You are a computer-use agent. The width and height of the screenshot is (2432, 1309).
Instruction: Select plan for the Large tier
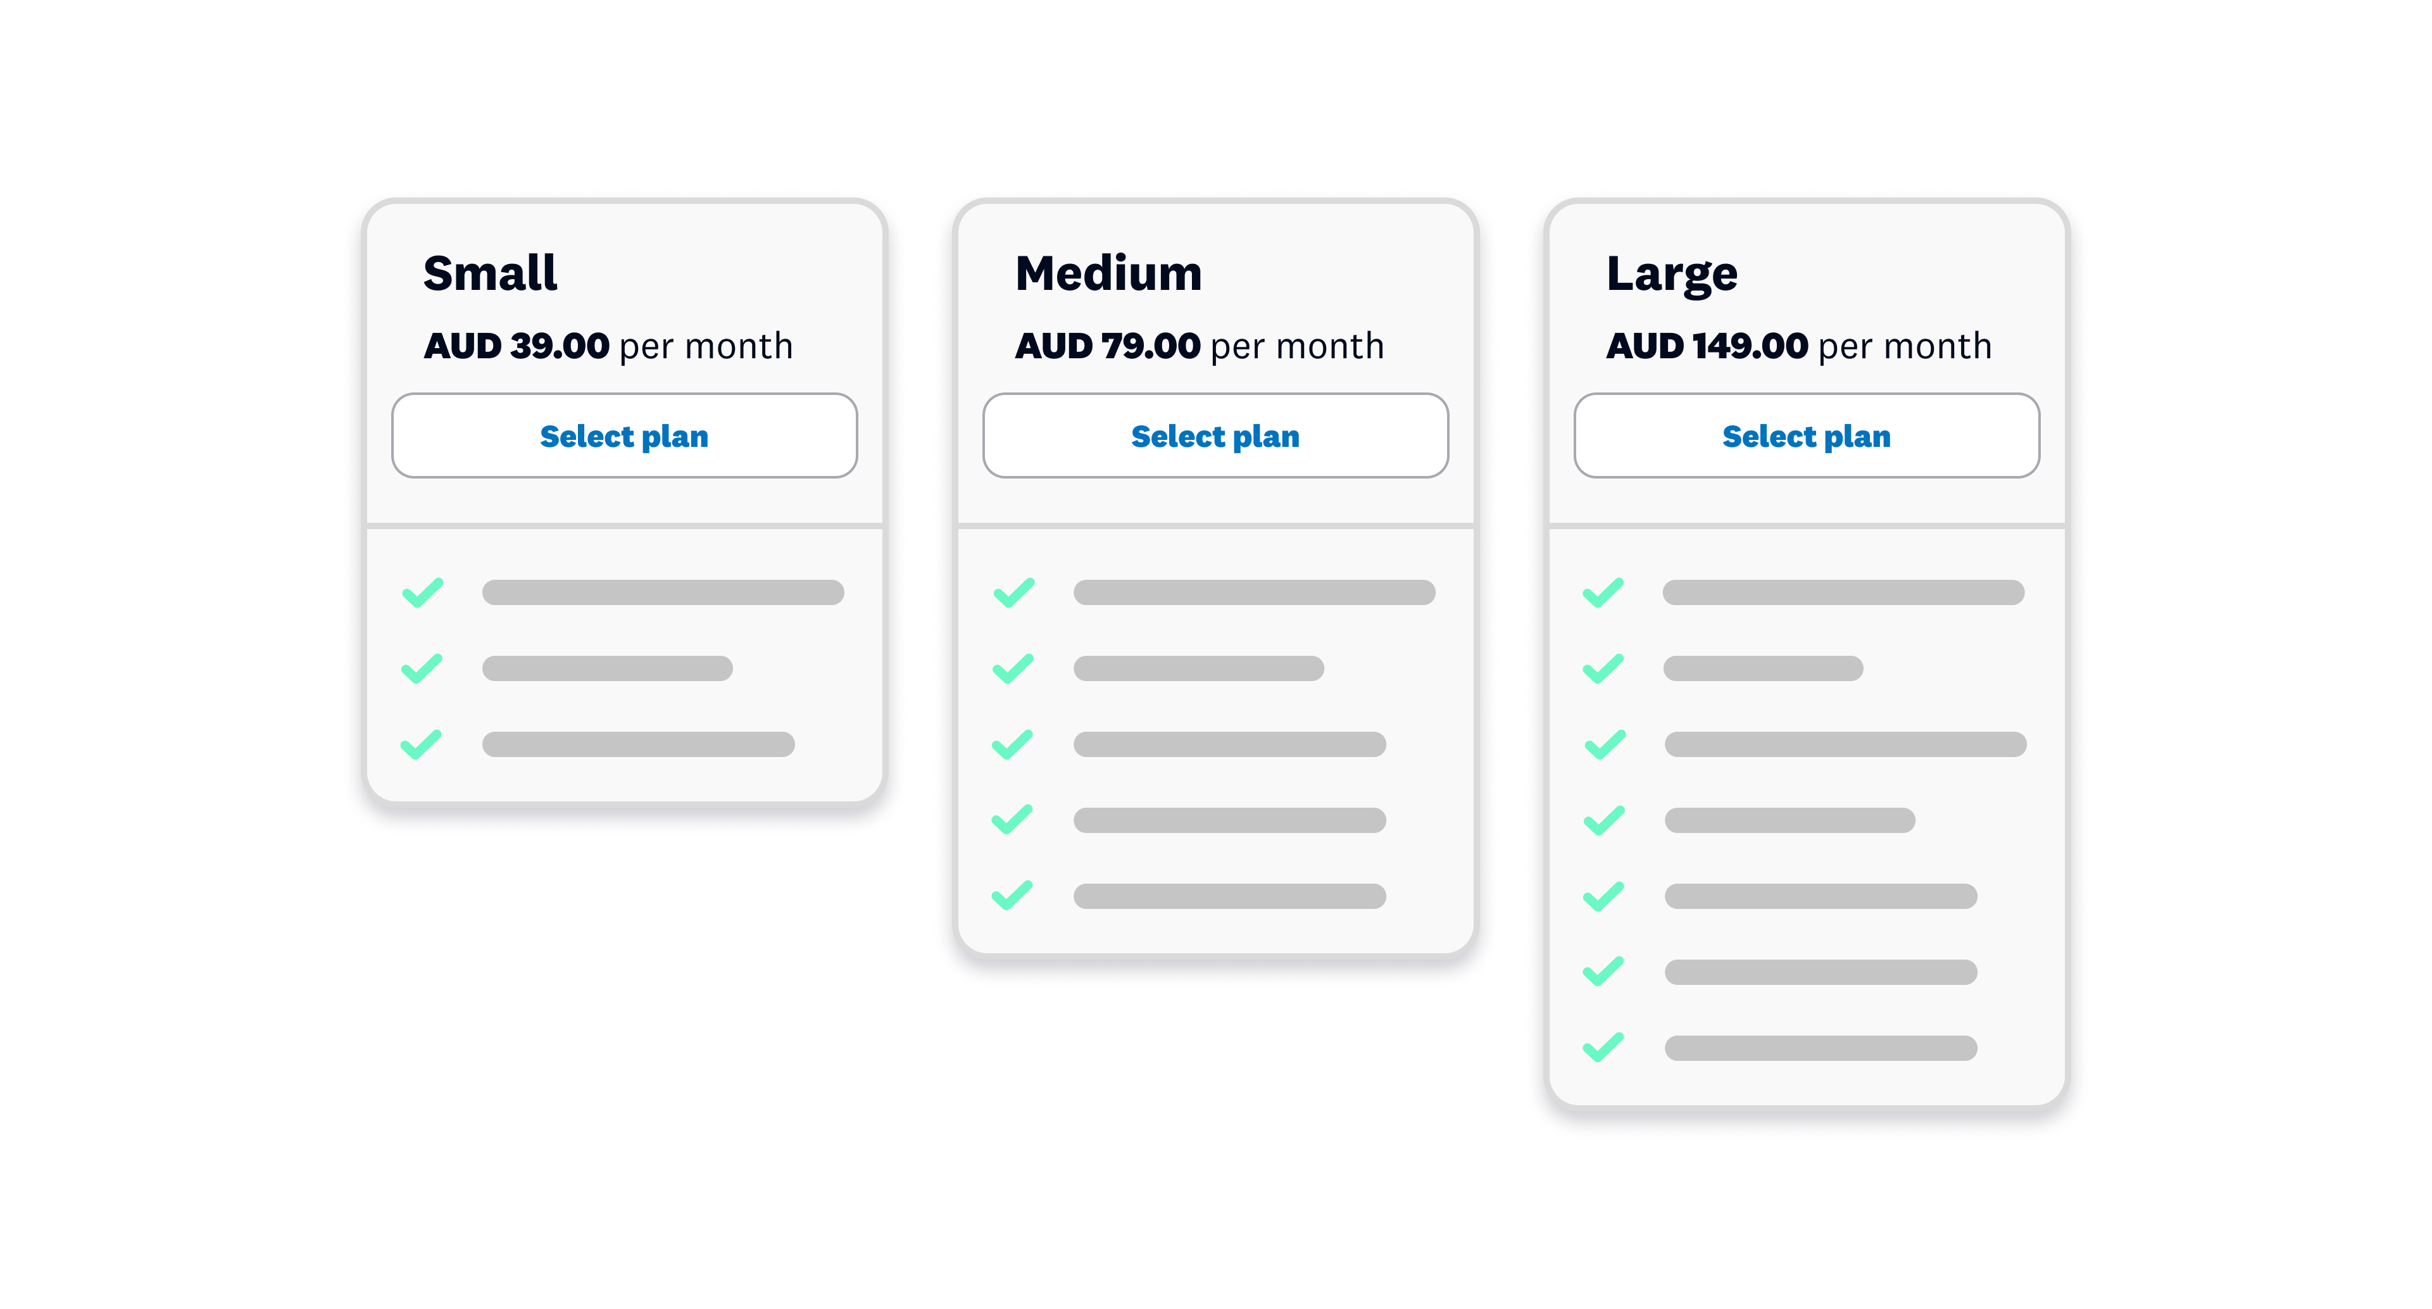click(1806, 435)
